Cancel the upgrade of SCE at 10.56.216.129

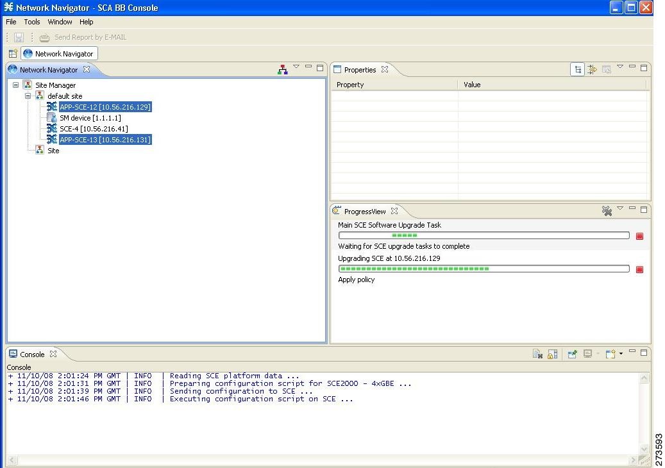click(639, 269)
